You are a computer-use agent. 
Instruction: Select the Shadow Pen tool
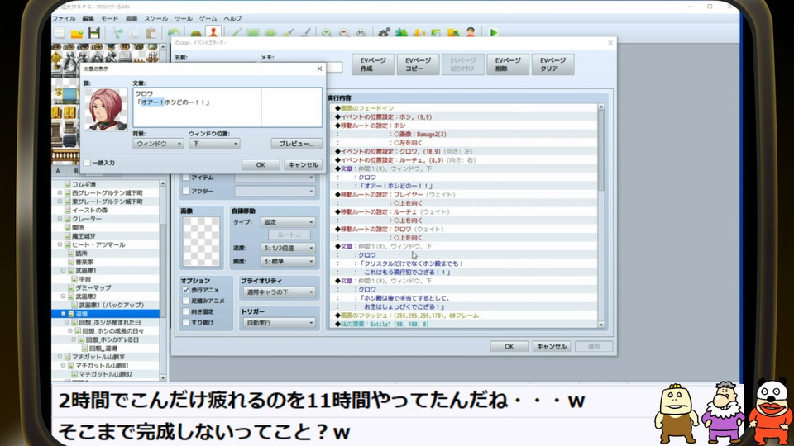tap(305, 33)
